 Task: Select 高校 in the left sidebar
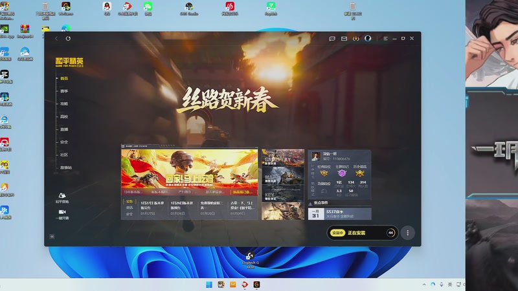click(x=64, y=116)
